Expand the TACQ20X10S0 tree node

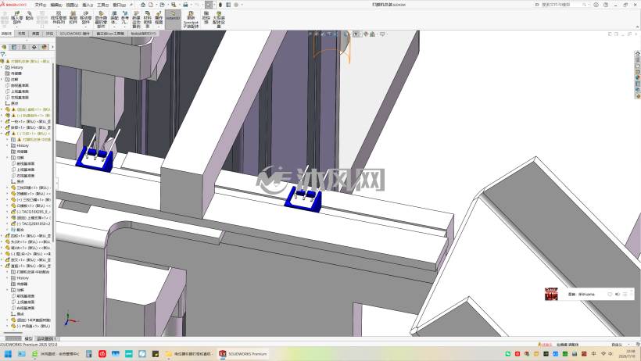(7, 223)
